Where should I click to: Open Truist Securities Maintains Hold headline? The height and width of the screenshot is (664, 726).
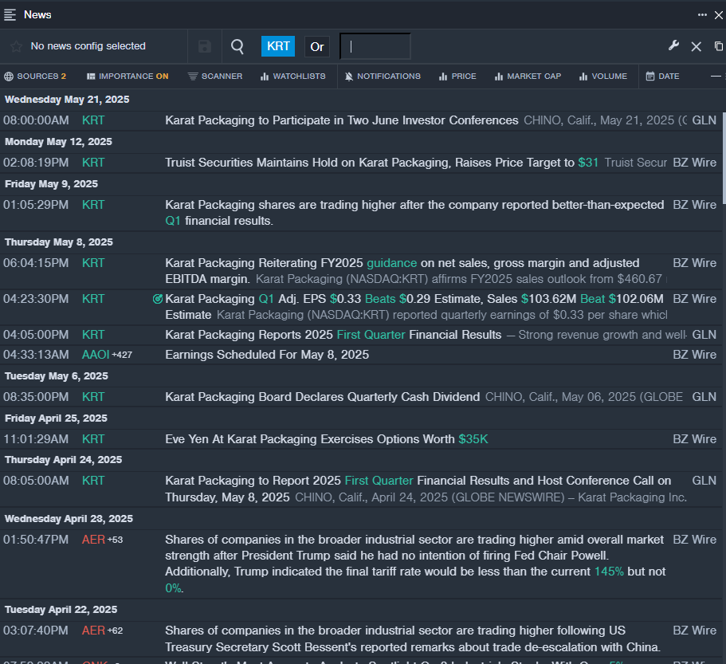click(x=382, y=163)
